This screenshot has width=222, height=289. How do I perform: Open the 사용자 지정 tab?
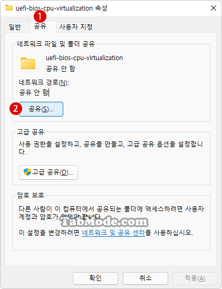[x=76, y=27]
